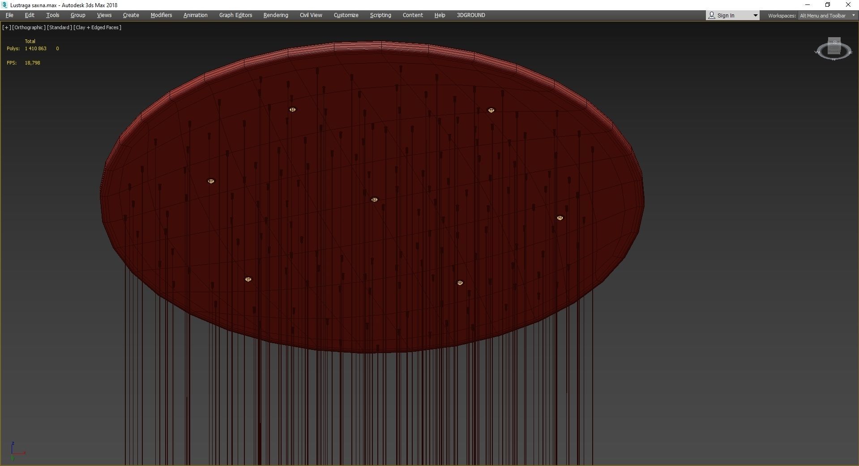Open the Scripting menu
Image resolution: width=859 pixels, height=466 pixels.
click(380, 15)
